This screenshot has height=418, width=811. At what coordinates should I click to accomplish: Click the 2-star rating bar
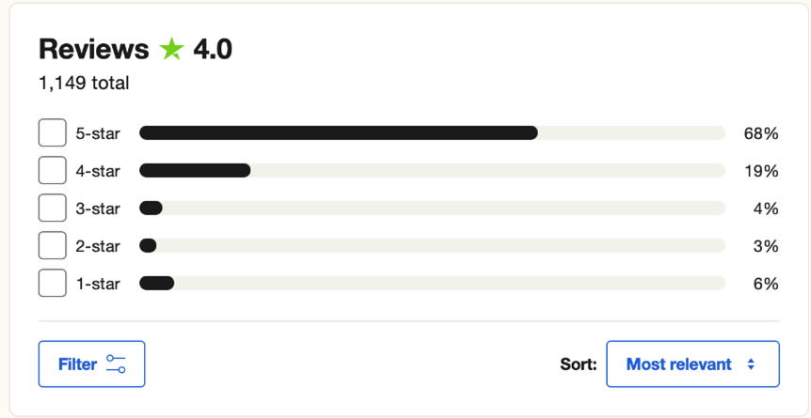[x=432, y=246]
